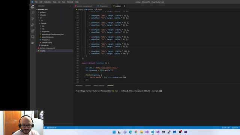The width and height of the screenshot is (240, 135).
Task: Expand the bin folder
Action: point(54,26)
